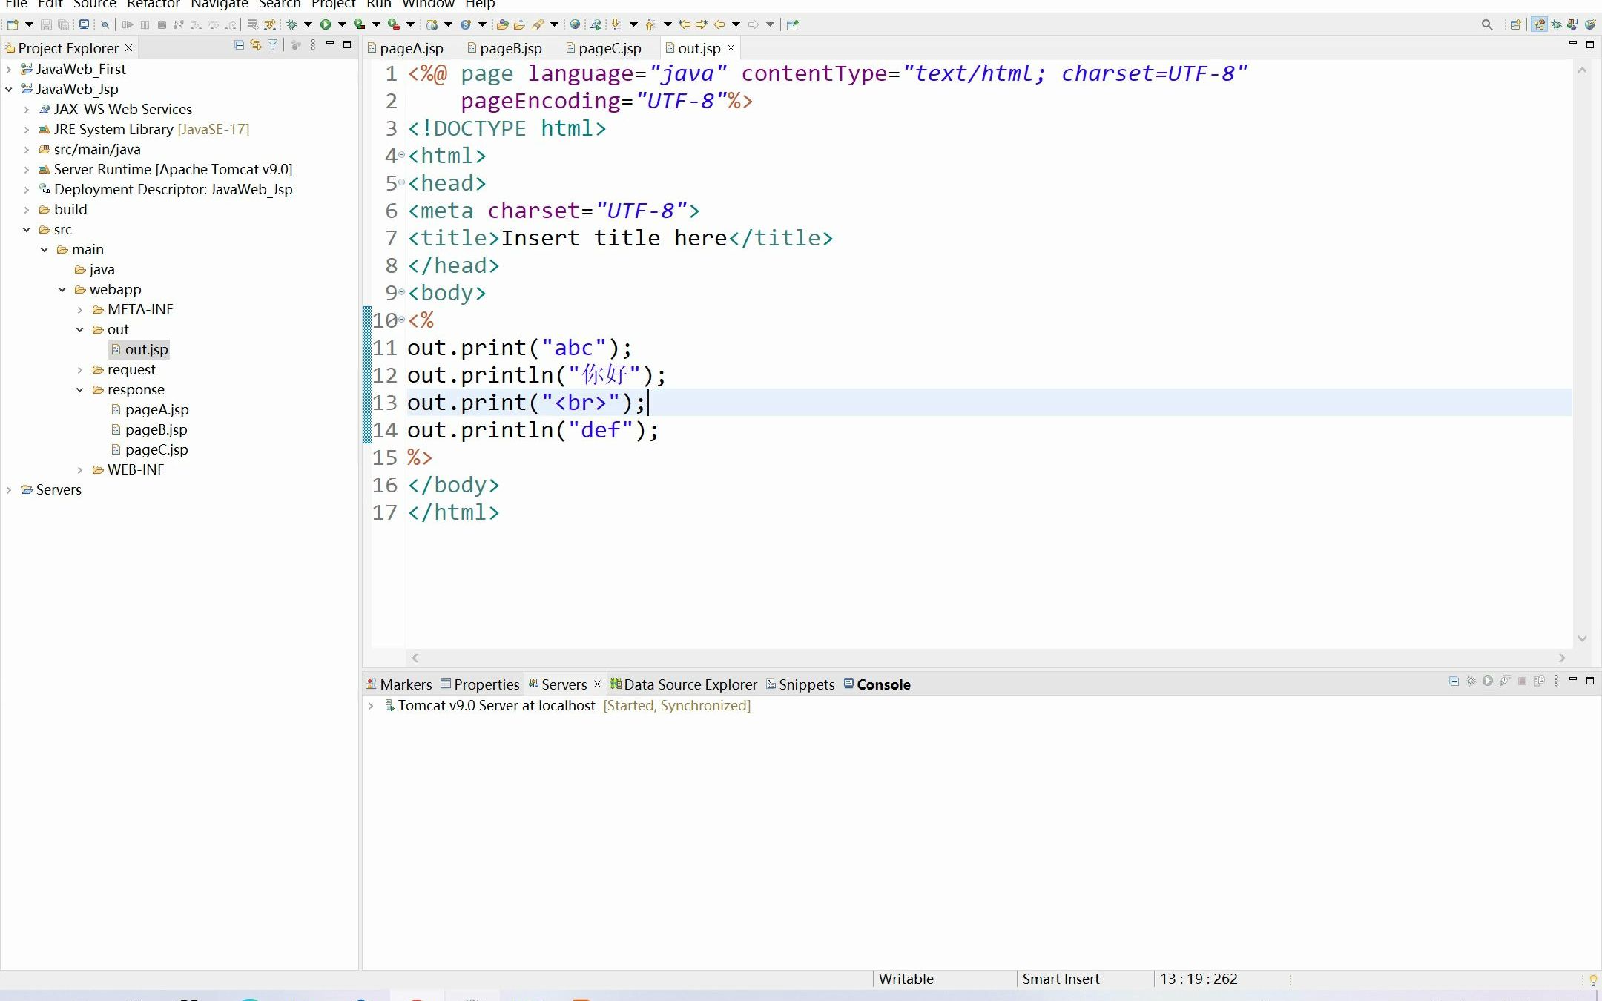Viewport: 1602px width, 1001px height.
Task: Open the Run dropdown arrow
Action: [342, 24]
